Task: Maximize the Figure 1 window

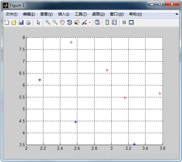Action: 160,4
